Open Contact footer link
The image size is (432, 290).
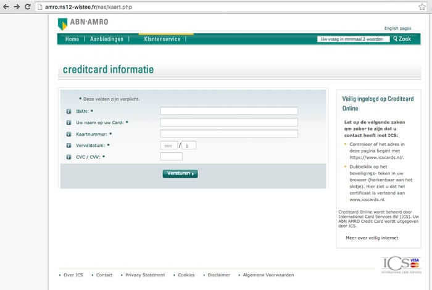[104, 275]
